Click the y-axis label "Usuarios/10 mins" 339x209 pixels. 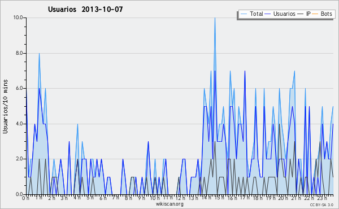point(5,106)
